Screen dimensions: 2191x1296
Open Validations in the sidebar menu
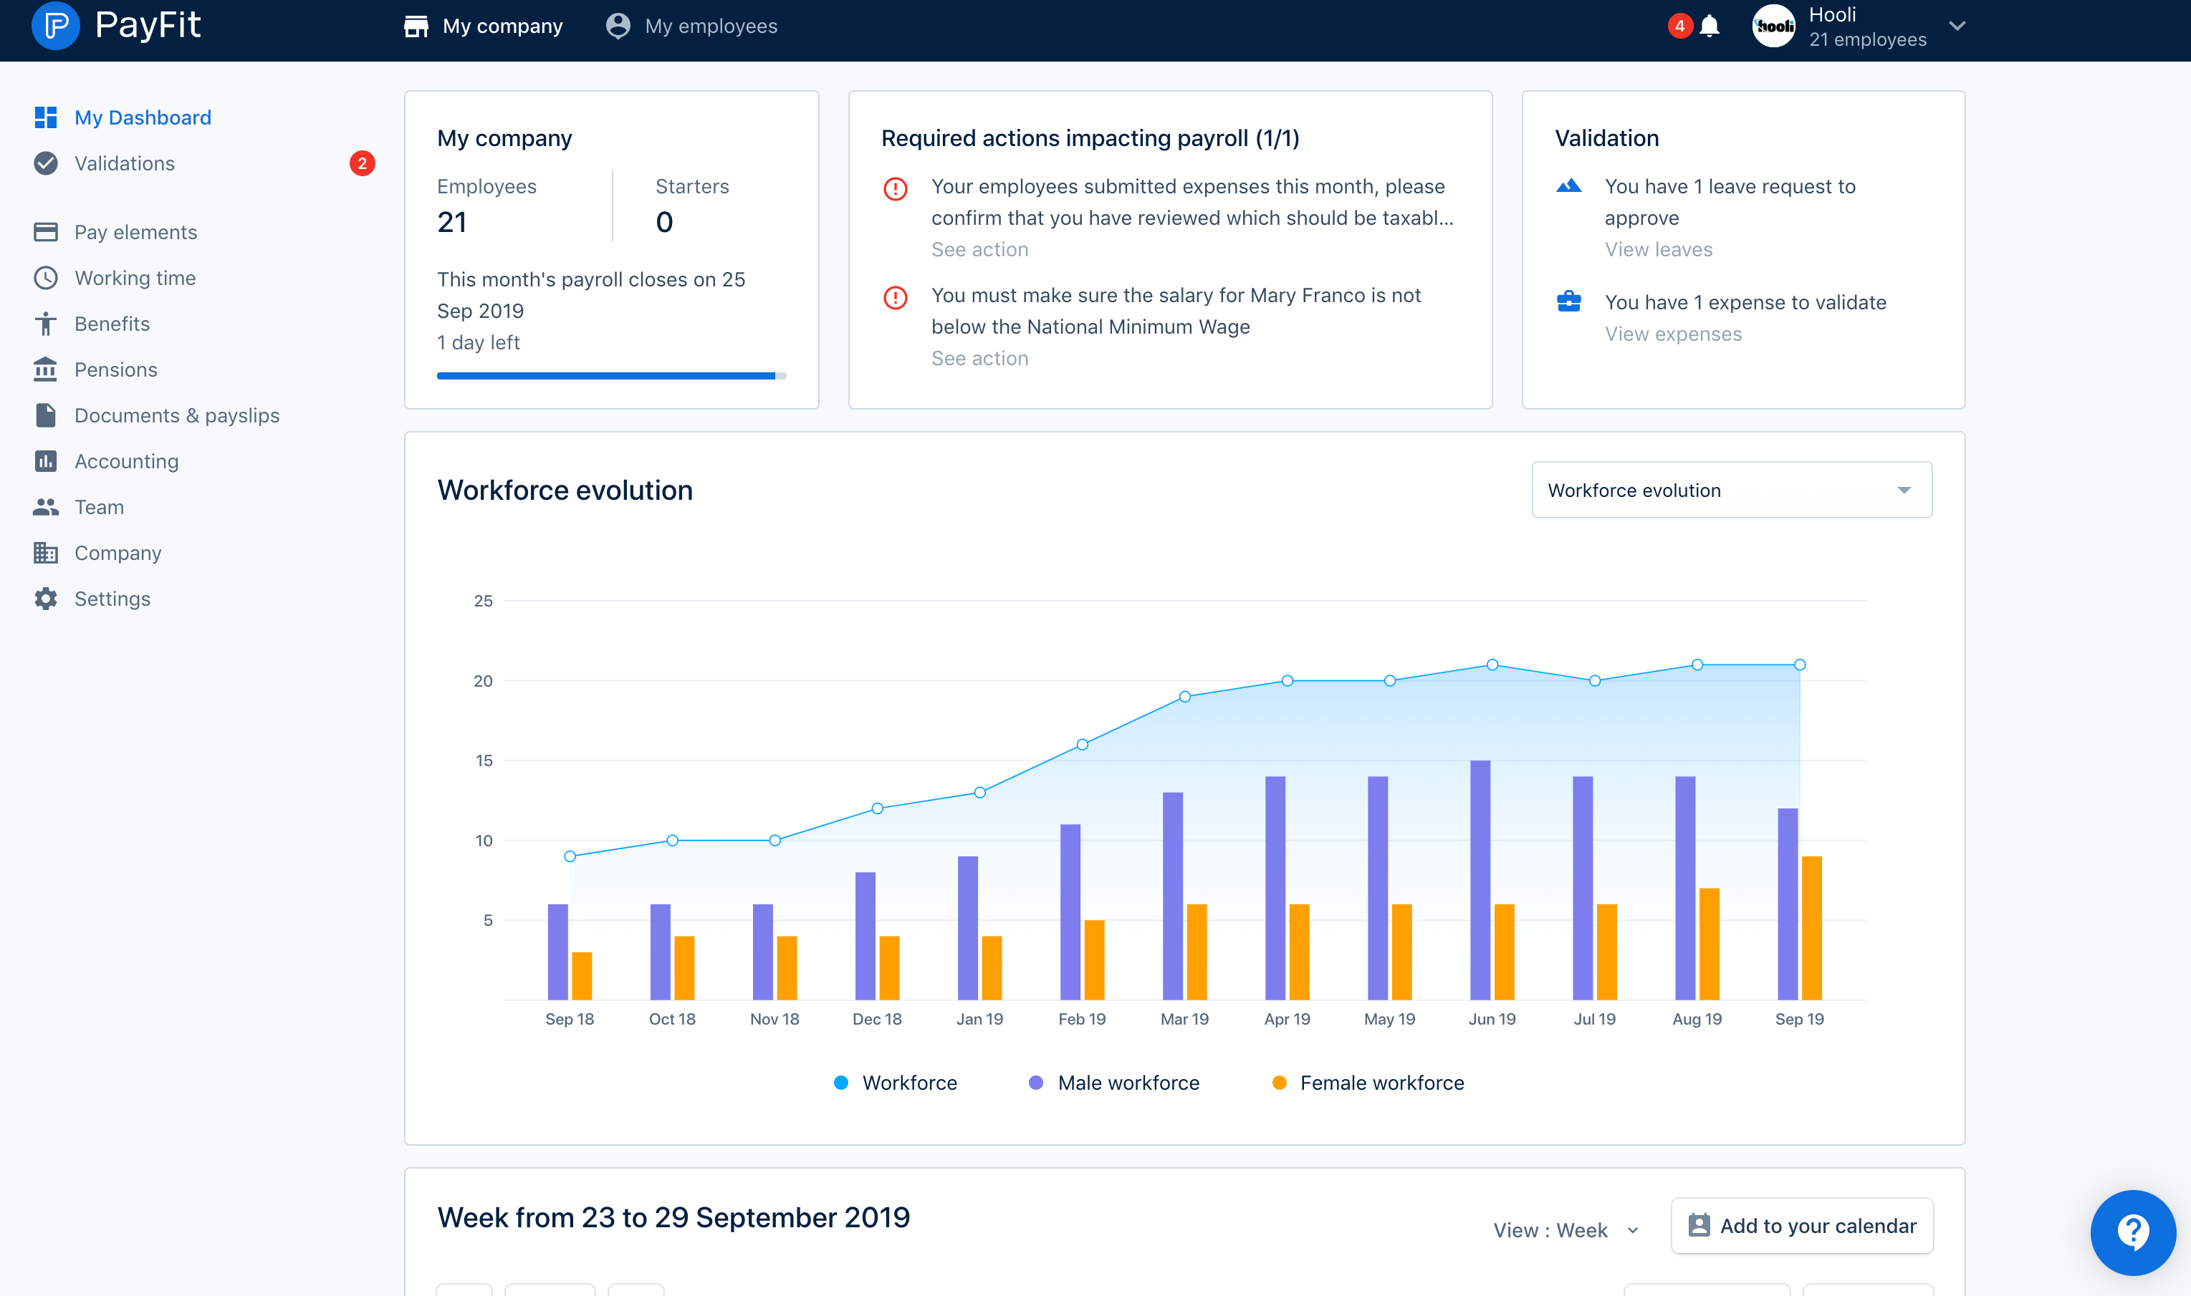(124, 163)
